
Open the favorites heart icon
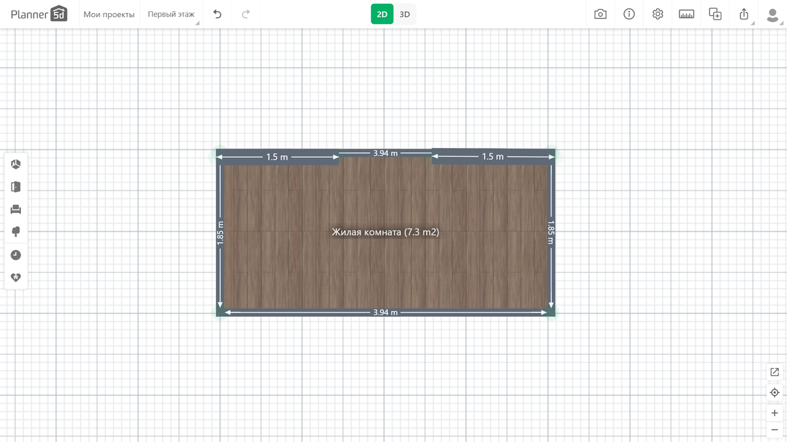pos(16,278)
